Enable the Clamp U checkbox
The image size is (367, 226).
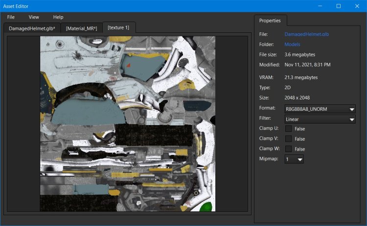[289, 128]
